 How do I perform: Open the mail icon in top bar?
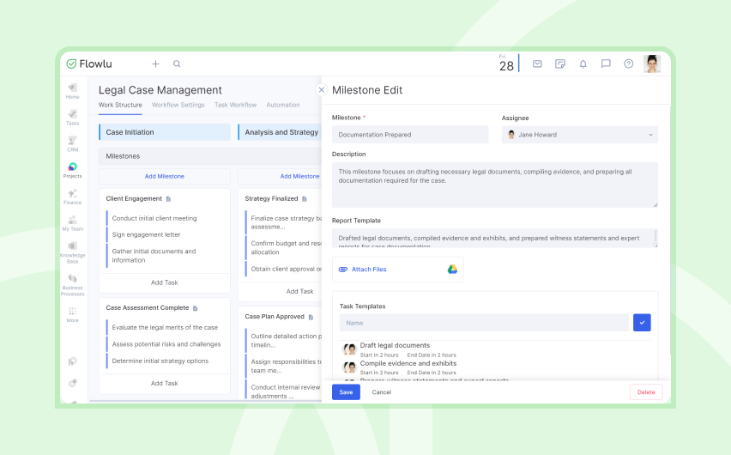tap(537, 64)
